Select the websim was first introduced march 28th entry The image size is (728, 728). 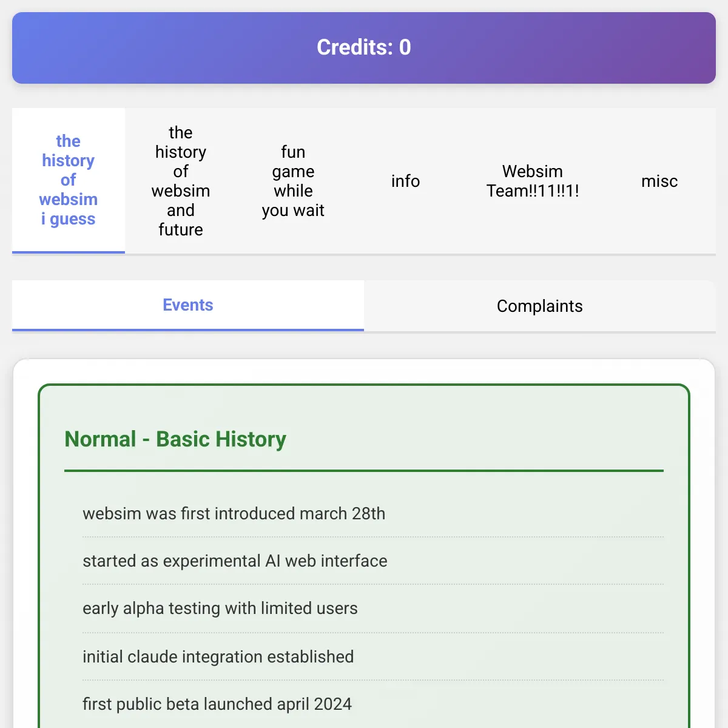click(x=373, y=513)
